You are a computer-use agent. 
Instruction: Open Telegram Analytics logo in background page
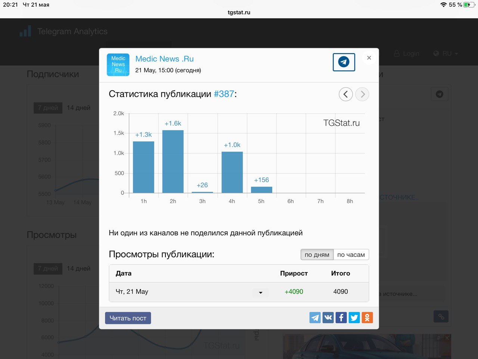coord(63,31)
